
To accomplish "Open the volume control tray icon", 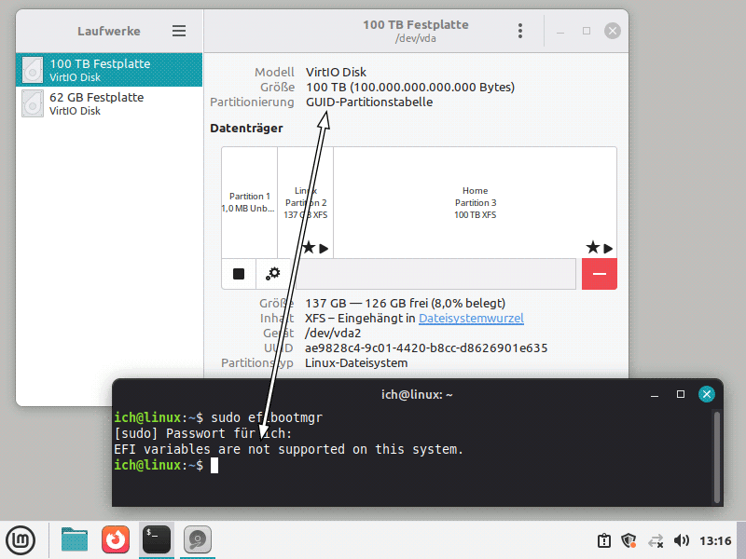I will click(x=682, y=540).
